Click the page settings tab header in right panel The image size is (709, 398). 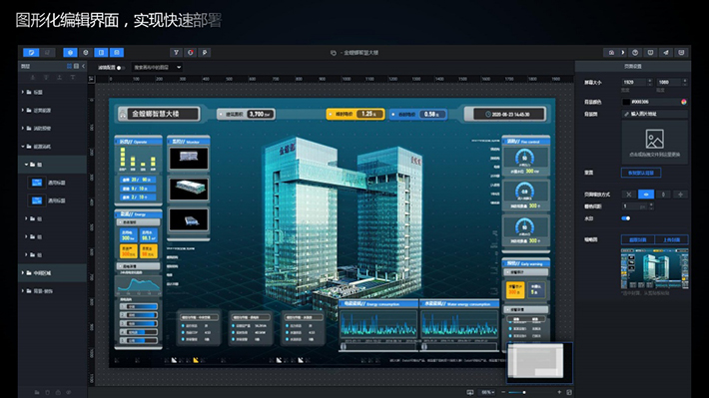tap(632, 66)
